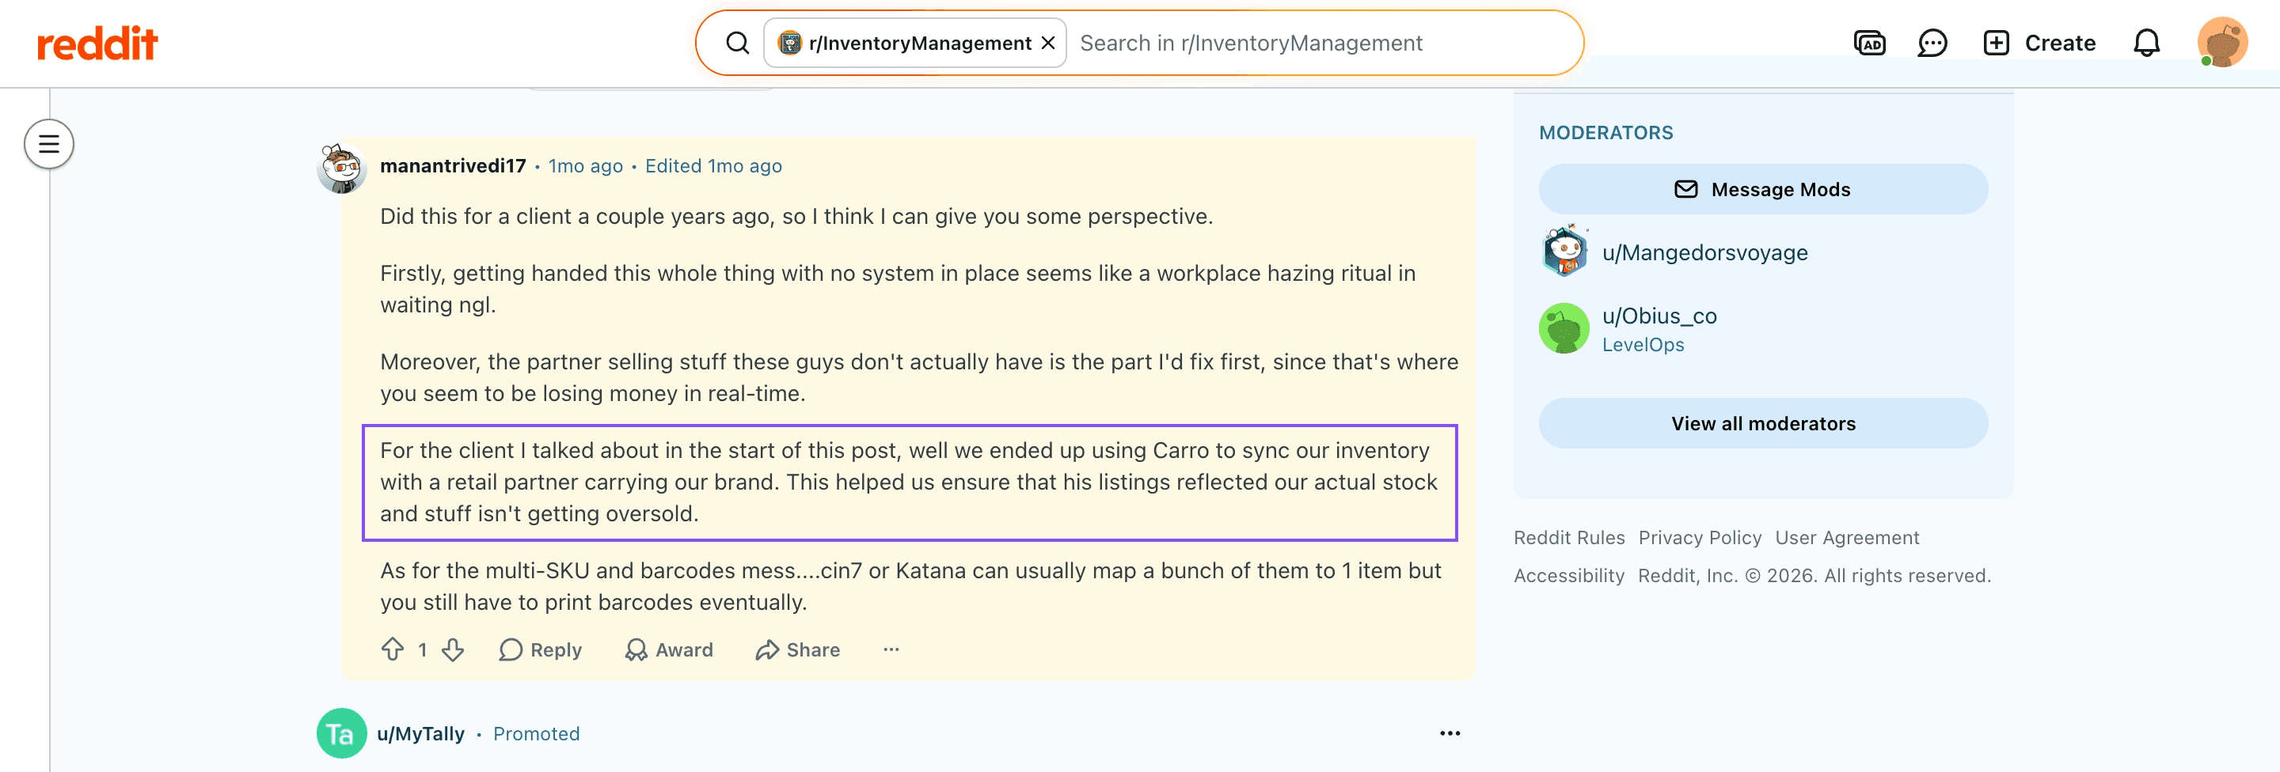2280x772 pixels.
Task: Click the r/InventoryManagement community chip icon
Action: tap(789, 43)
